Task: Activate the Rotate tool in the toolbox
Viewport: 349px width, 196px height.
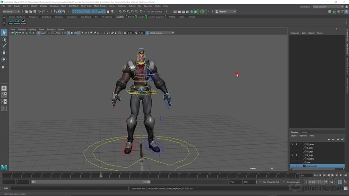Action: pyautogui.click(x=4, y=59)
